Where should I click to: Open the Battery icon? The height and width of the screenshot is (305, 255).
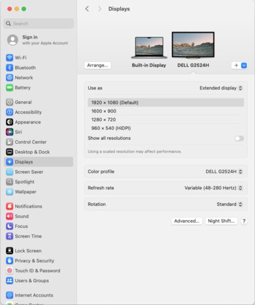[x=10, y=88]
